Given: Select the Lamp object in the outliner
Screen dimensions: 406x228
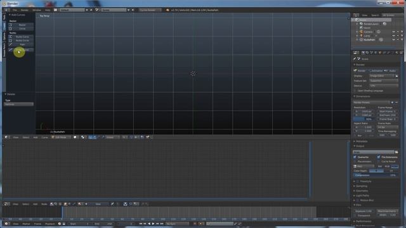Looking at the screenshot, I should (367, 35).
